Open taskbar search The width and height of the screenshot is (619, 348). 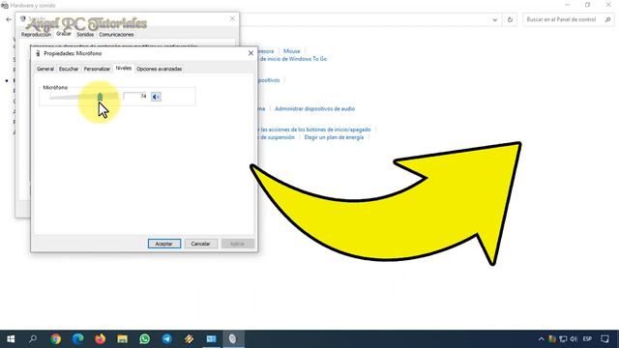33,339
